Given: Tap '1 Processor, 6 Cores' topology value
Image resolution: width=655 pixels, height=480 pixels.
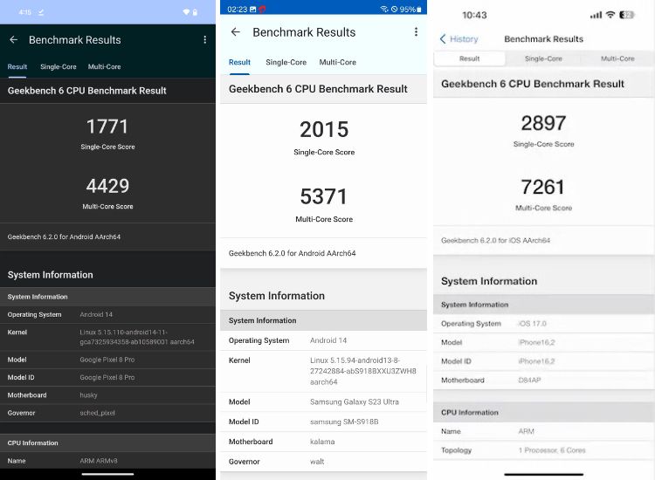Looking at the screenshot, I should [x=552, y=450].
